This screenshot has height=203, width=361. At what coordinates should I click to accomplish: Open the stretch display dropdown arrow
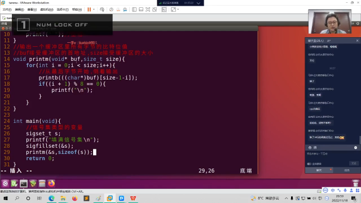(178, 10)
